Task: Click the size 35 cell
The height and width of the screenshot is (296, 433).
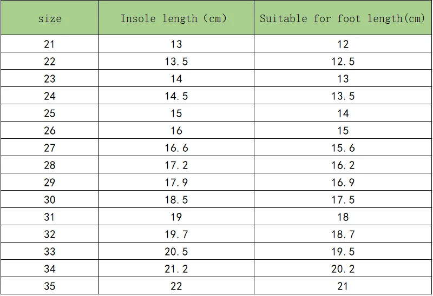Action: coord(49,286)
